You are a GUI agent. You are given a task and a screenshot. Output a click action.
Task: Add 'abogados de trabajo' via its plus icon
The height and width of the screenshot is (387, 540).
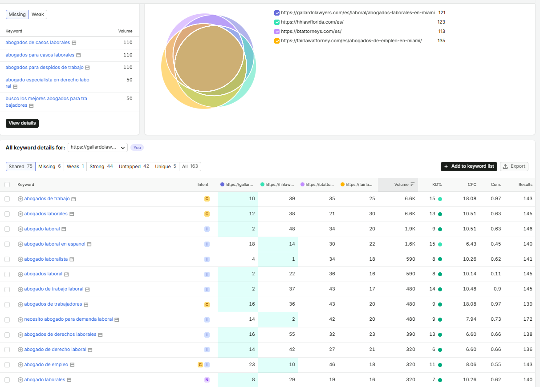[20, 199]
